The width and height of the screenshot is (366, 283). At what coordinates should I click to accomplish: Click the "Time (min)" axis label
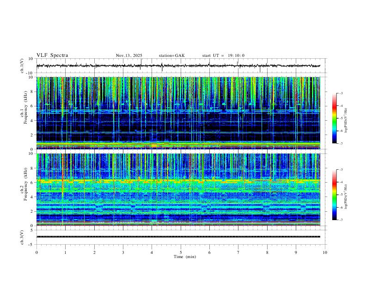(185, 257)
